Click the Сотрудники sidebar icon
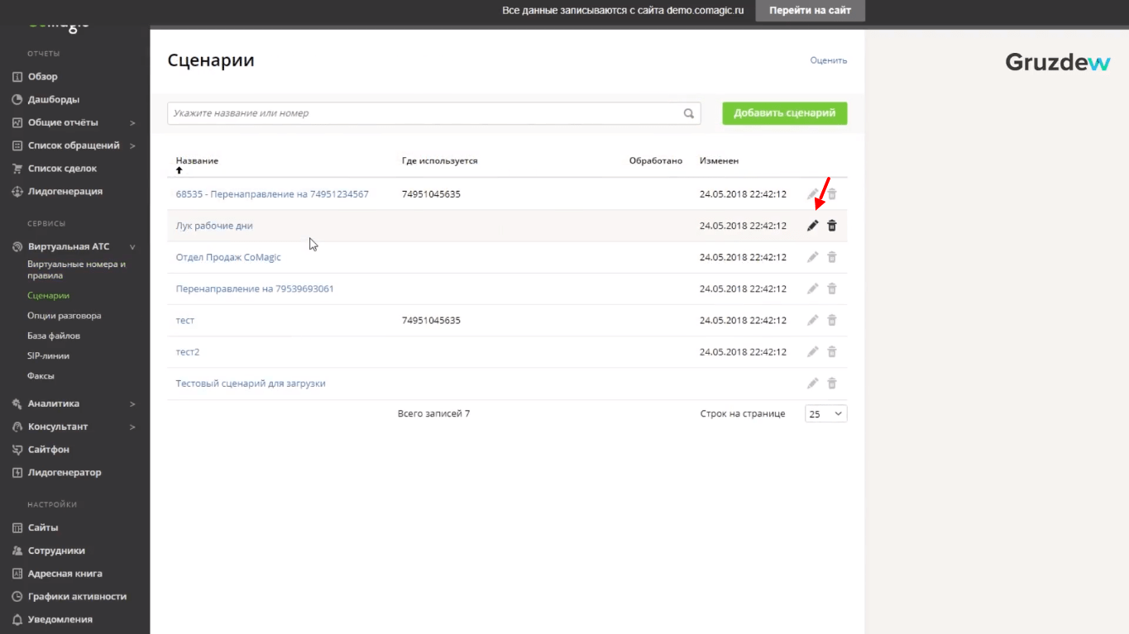The width and height of the screenshot is (1129, 634). pyautogui.click(x=17, y=551)
